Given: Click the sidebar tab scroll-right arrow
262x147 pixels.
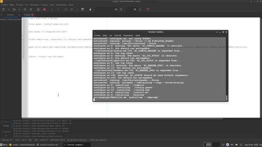Looking at the screenshot, I should click(19, 15).
